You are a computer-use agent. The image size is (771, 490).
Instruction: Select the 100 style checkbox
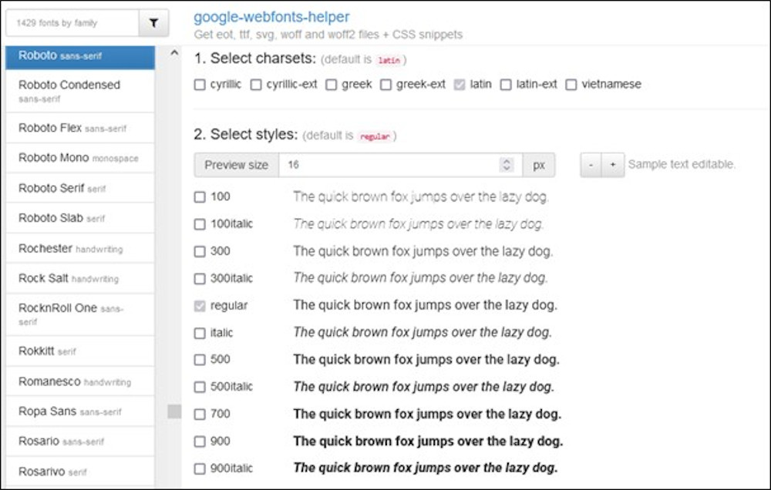(x=200, y=197)
